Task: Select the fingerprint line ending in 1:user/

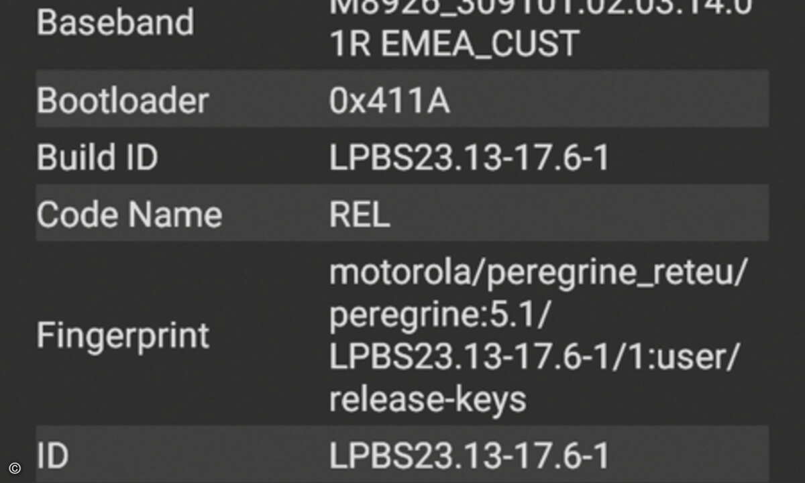Action: coord(533,358)
